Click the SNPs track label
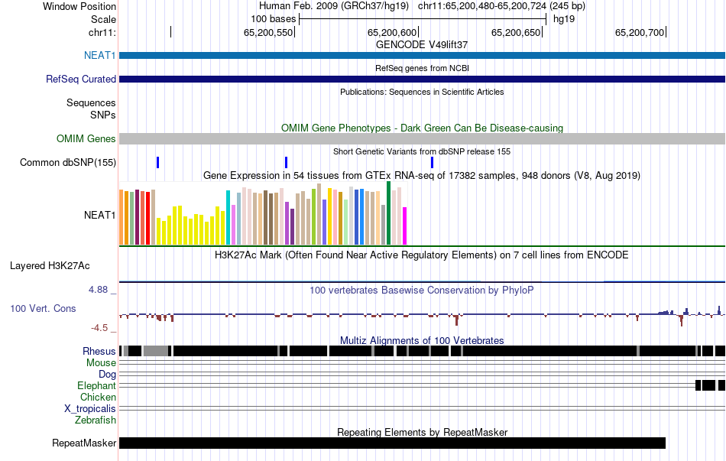Viewport: 726px width, 461px height. 103,115
